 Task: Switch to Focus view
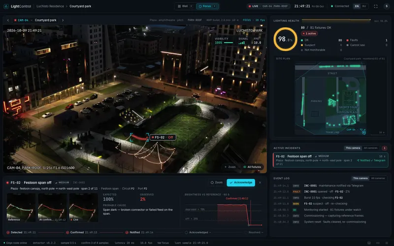pyautogui.click(x=207, y=6)
